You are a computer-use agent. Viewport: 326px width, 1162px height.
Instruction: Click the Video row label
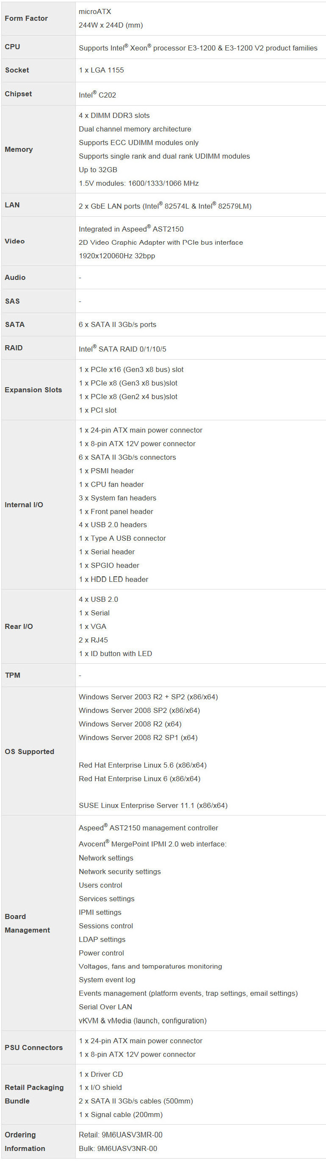tap(14, 241)
